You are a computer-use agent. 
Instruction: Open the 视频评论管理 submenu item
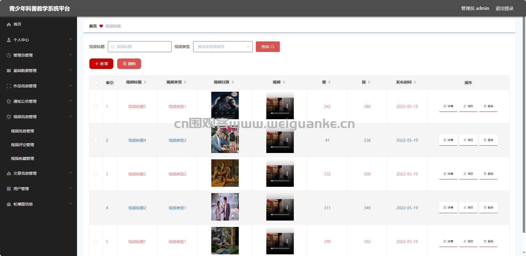[x=23, y=145]
